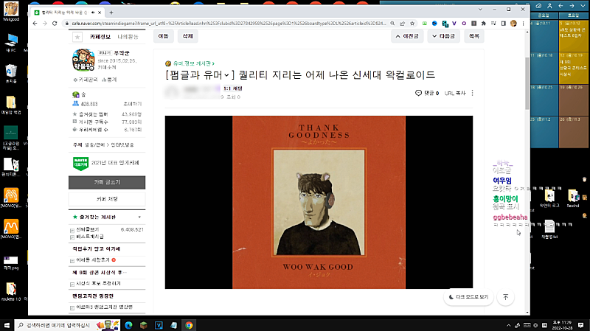Open the 카페관리 management link
Image resolution: width=590 pixels, height=331 pixels.
pos(86,80)
